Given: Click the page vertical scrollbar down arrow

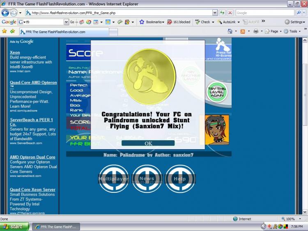Looking at the screenshot, I should pos(305,212).
